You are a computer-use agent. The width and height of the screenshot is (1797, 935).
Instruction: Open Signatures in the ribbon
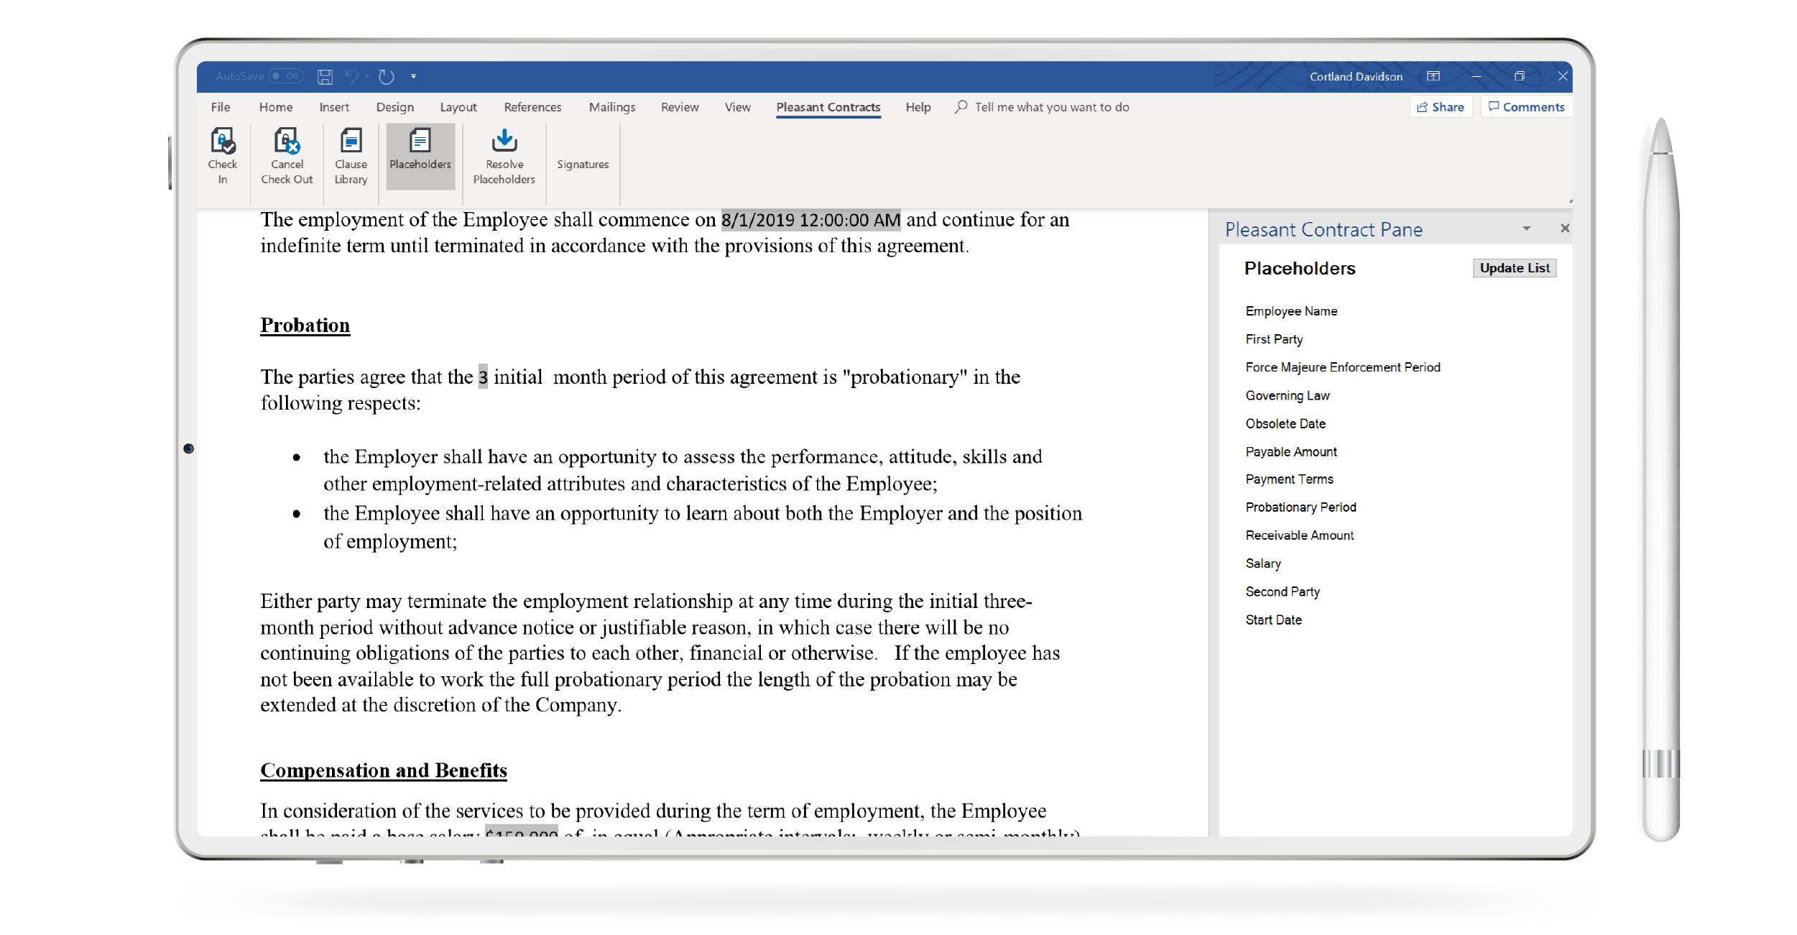pos(583,165)
